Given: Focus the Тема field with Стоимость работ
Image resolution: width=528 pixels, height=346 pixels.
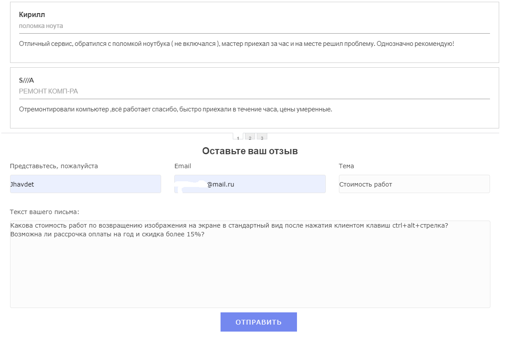Looking at the screenshot, I should click(x=414, y=184).
